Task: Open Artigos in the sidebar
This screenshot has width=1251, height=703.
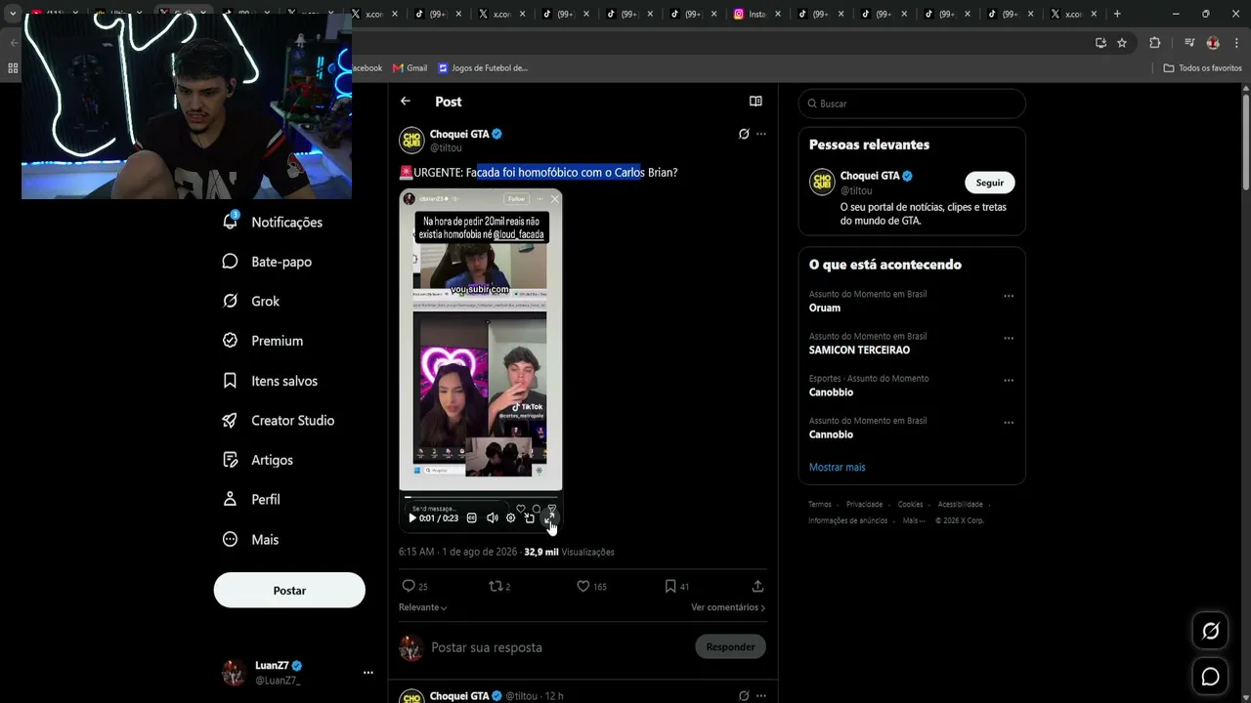Action: click(x=258, y=460)
